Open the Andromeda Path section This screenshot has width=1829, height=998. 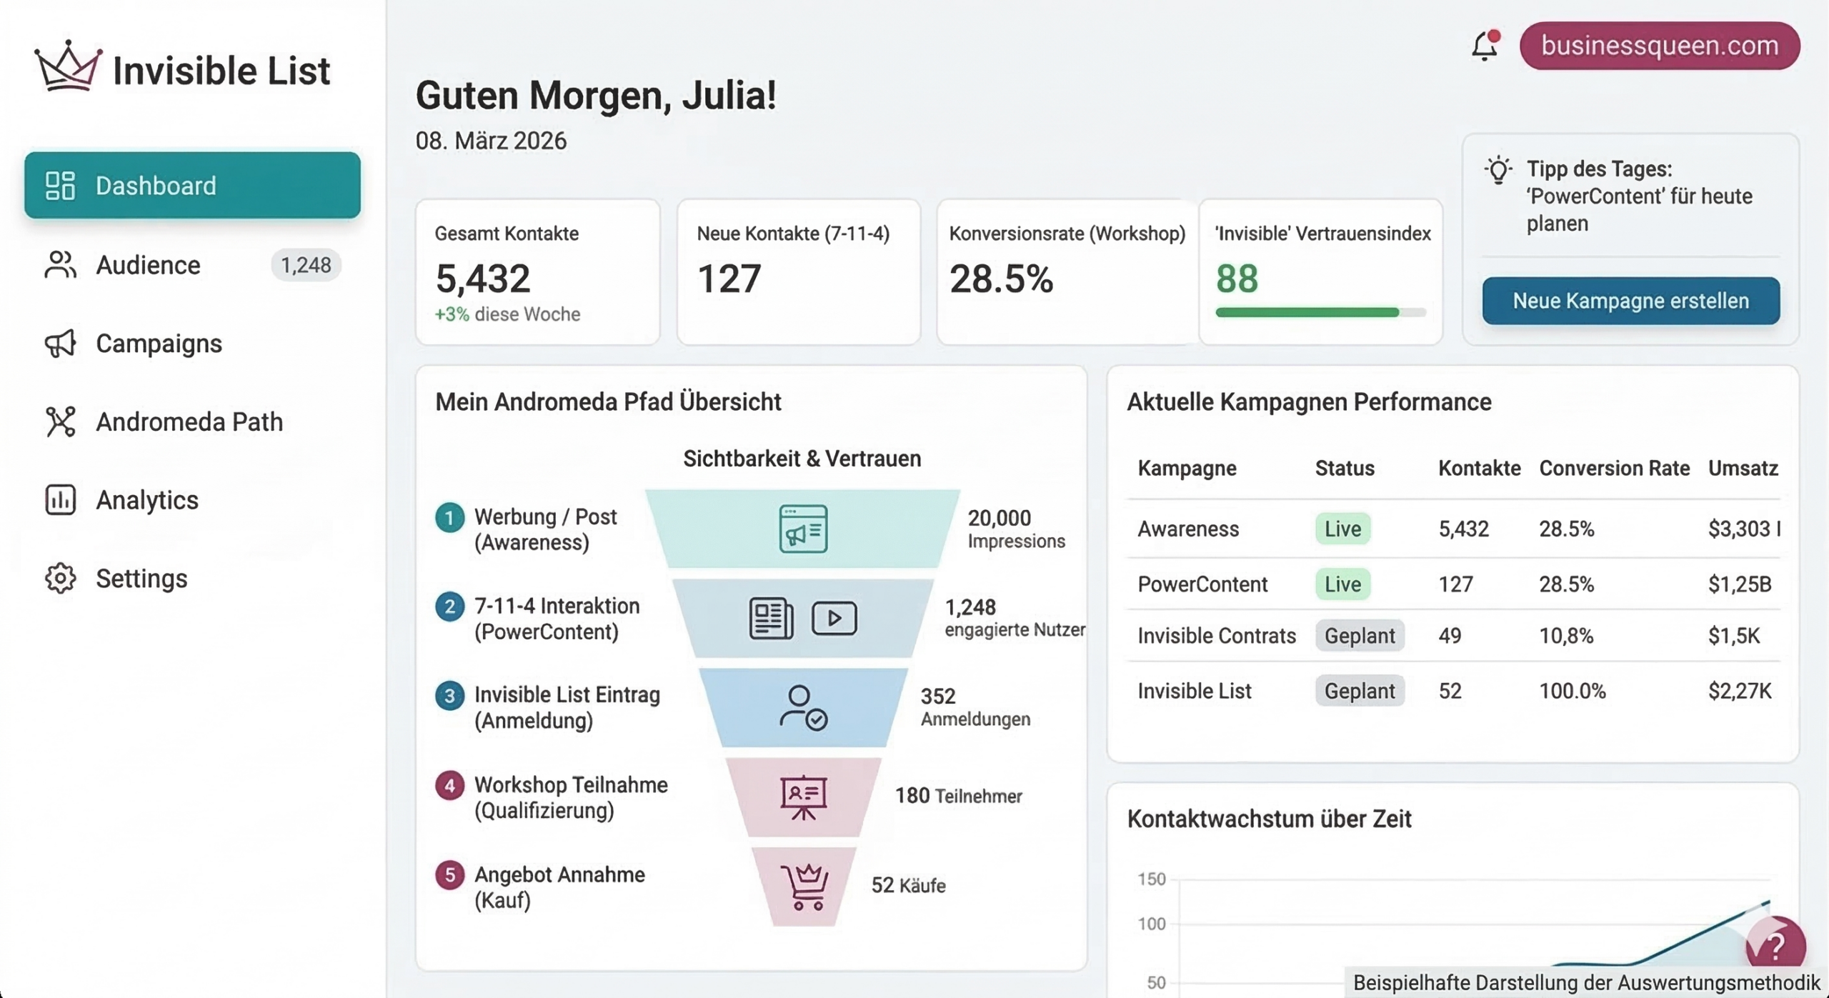pyautogui.click(x=189, y=421)
